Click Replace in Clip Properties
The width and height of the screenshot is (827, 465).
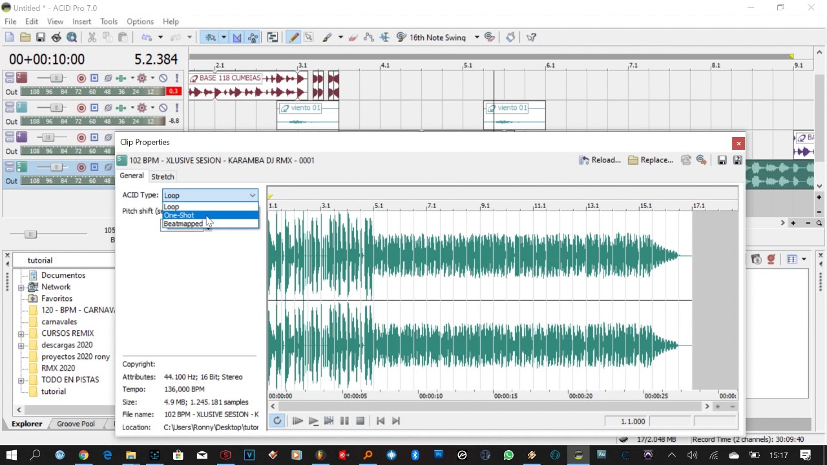[651, 160]
